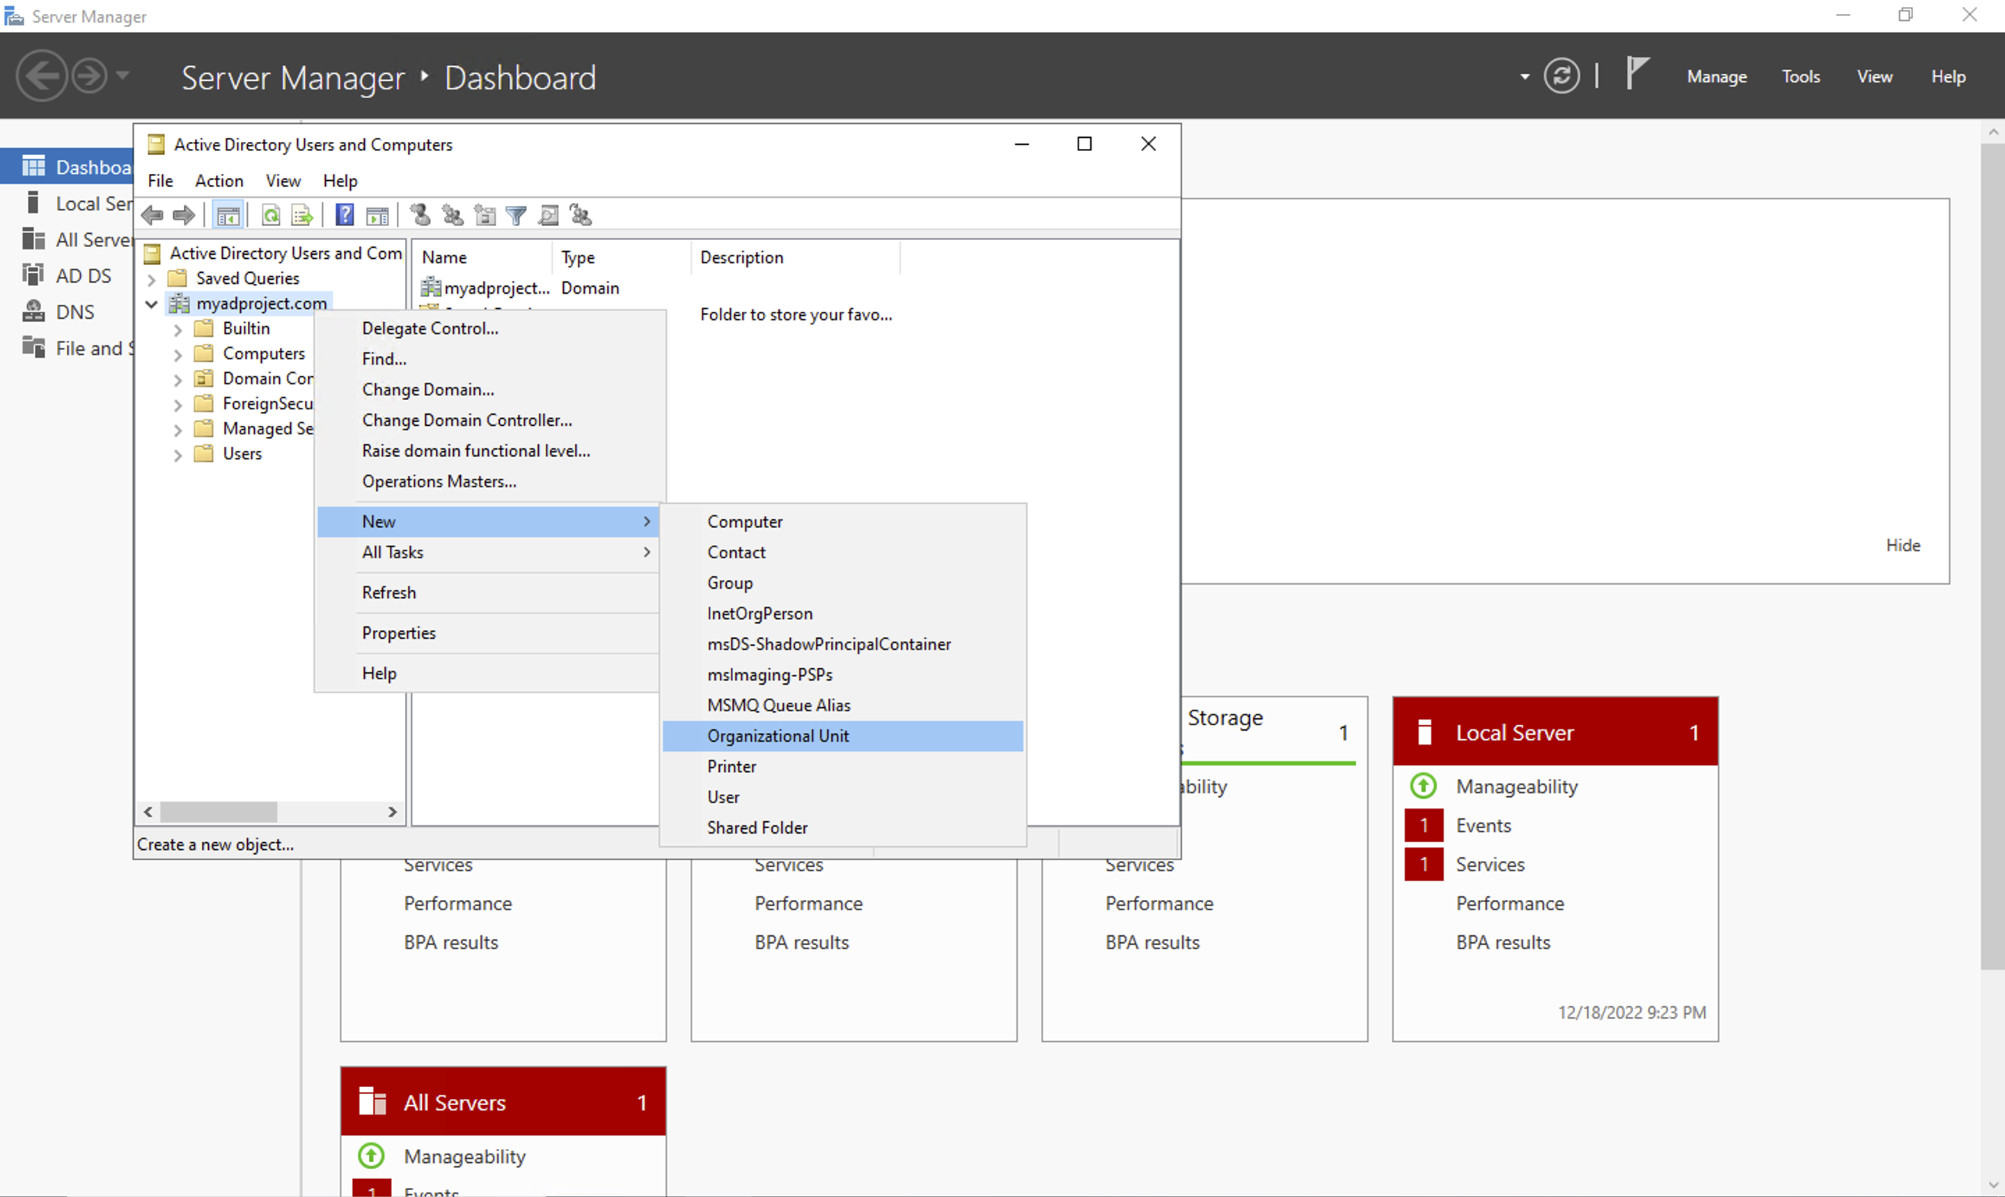Click the blue Help question mark icon
2005x1197 pixels.
(345, 215)
